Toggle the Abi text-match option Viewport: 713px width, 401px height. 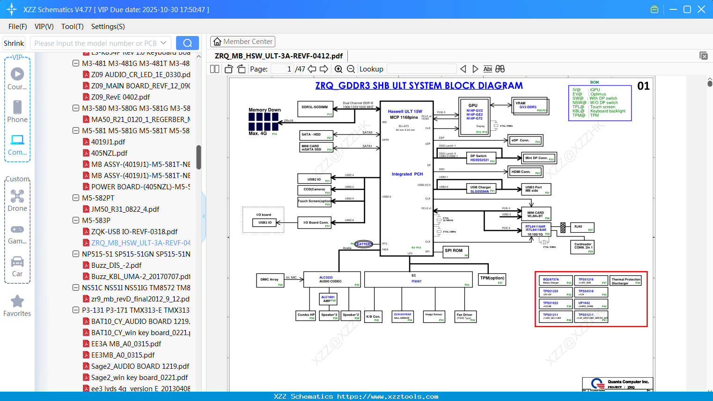[x=487, y=69]
